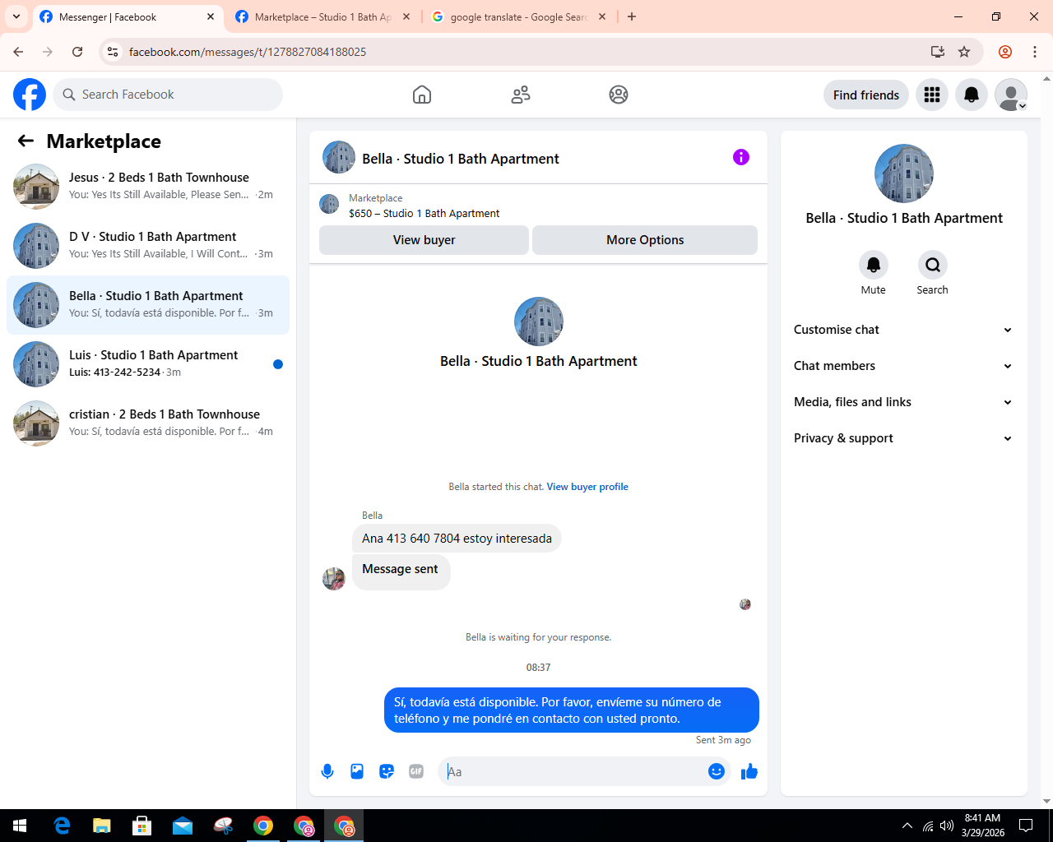This screenshot has height=842, width=1053.
Task: Bookmark this page with the star icon
Action: 964,52
